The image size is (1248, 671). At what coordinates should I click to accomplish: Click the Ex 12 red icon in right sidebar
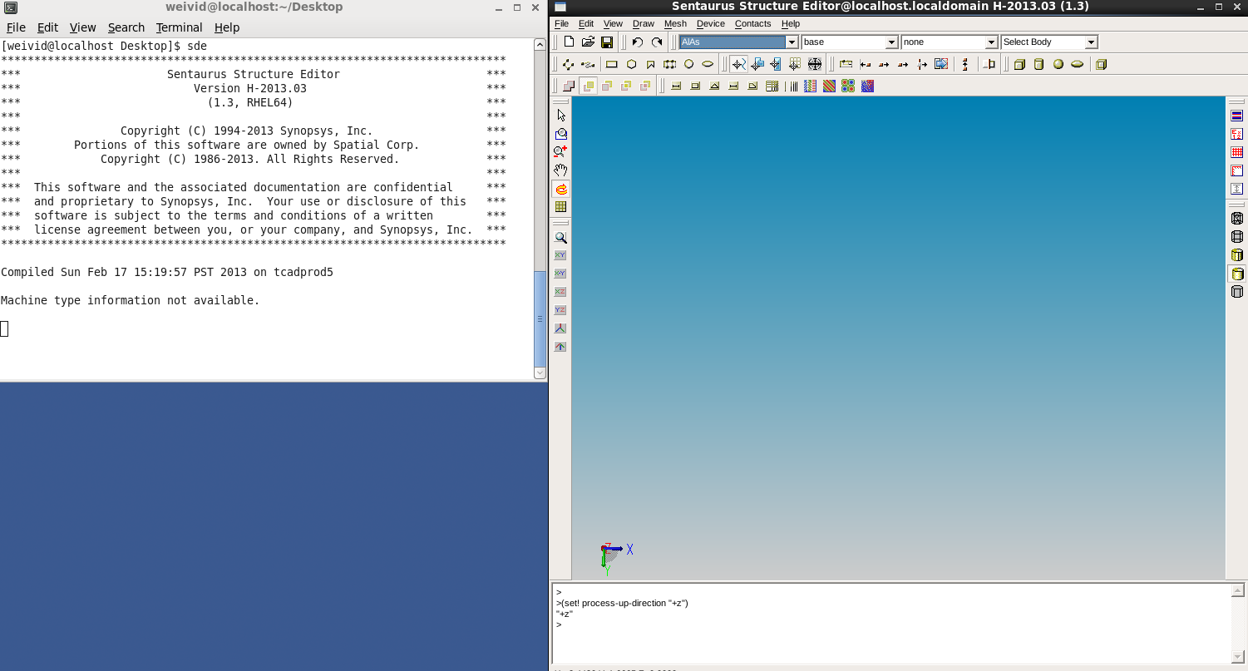(1237, 134)
